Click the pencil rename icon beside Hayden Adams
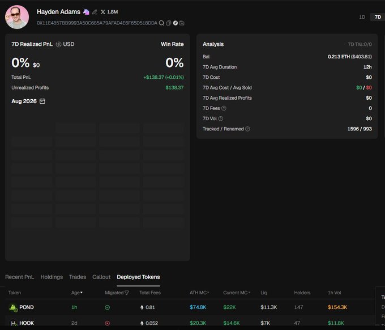Screen dimensions: 385x330 pos(95,12)
